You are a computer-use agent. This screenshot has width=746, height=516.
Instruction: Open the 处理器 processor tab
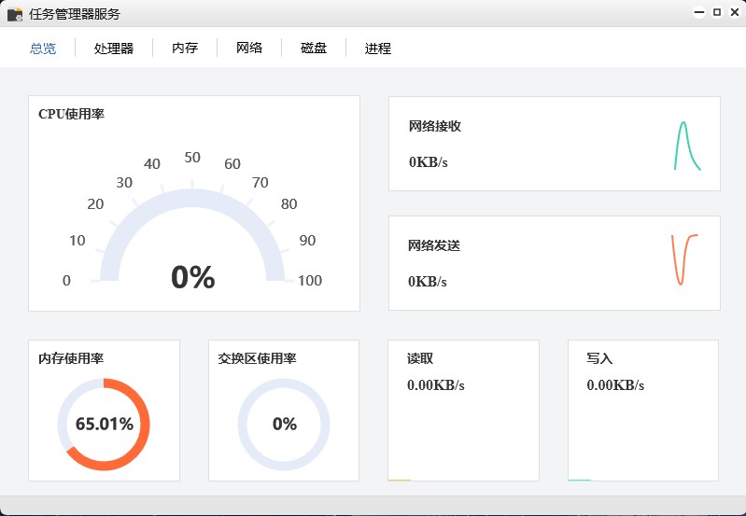coord(114,49)
